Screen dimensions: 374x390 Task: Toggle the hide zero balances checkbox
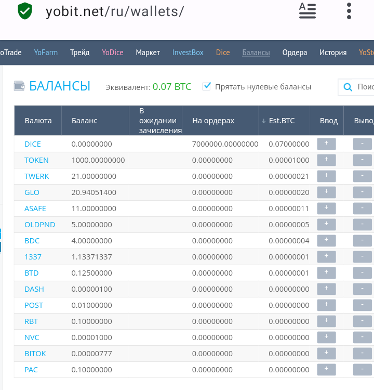click(x=207, y=86)
